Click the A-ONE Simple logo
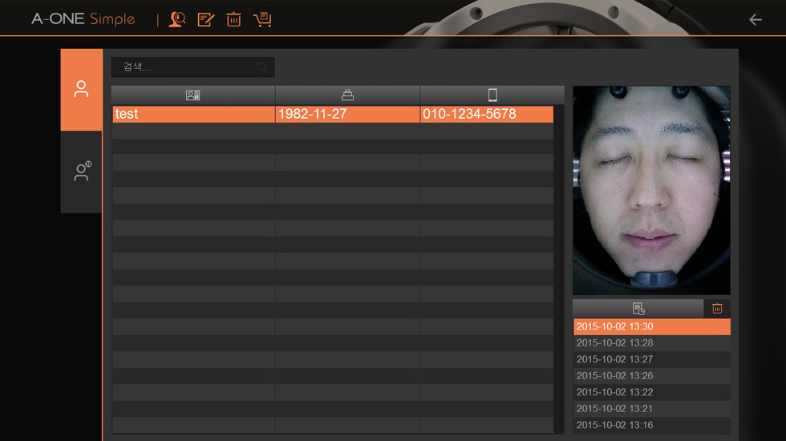This screenshot has height=441, width=786. pyautogui.click(x=83, y=19)
